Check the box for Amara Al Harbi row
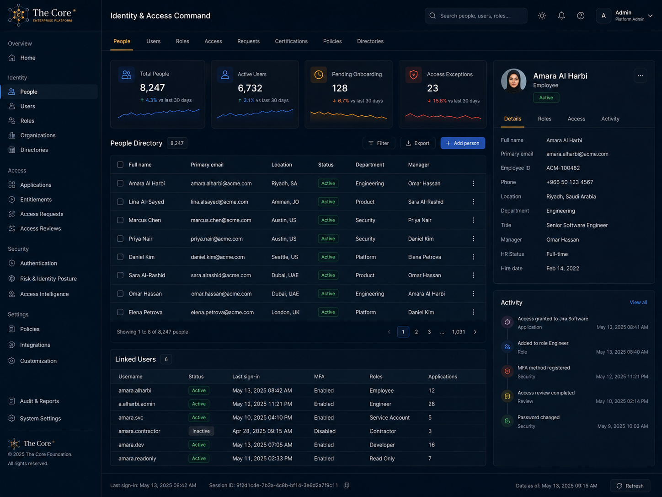The image size is (662, 497). pyautogui.click(x=120, y=184)
